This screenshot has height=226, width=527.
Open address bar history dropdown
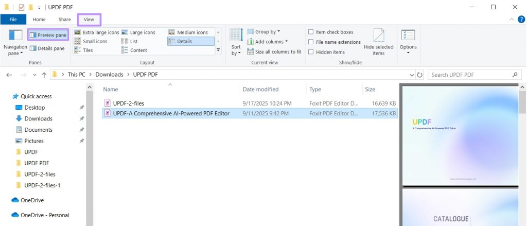click(412, 75)
